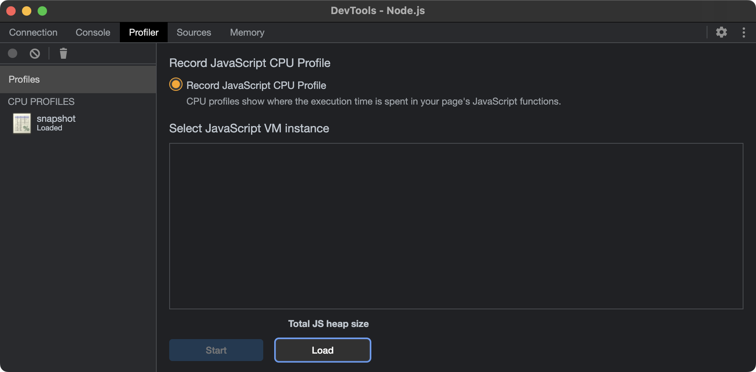Open DevTools settings gear
The width and height of the screenshot is (756, 372).
(721, 32)
